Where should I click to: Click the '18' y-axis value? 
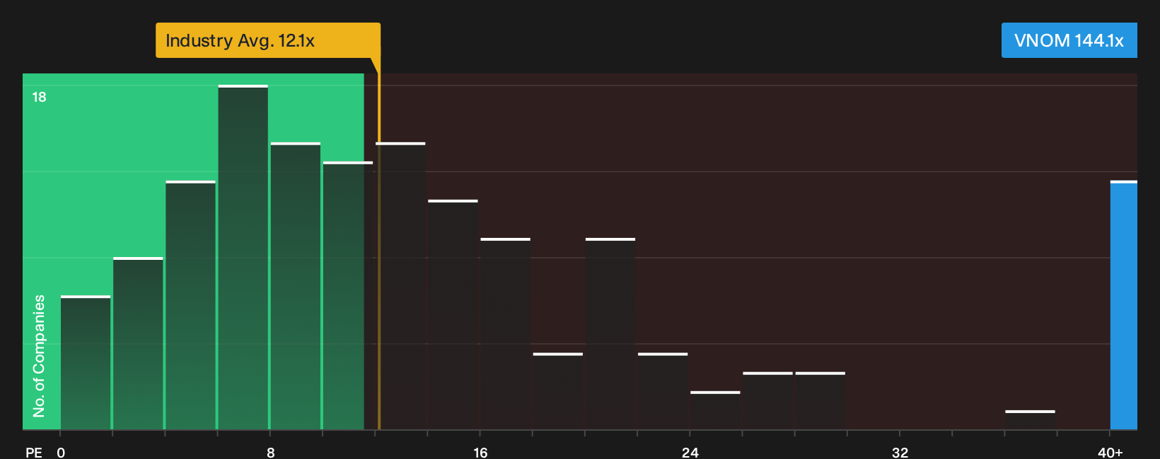pos(39,97)
